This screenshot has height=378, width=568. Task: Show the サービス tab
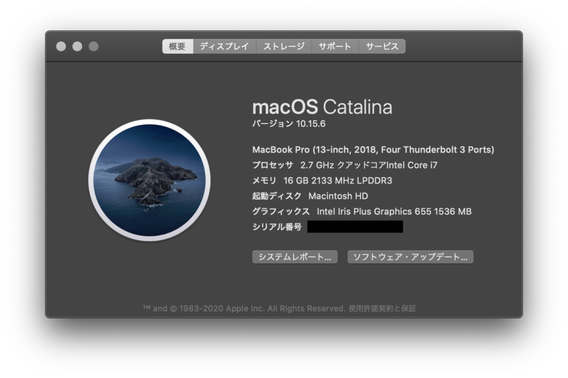pyautogui.click(x=382, y=47)
